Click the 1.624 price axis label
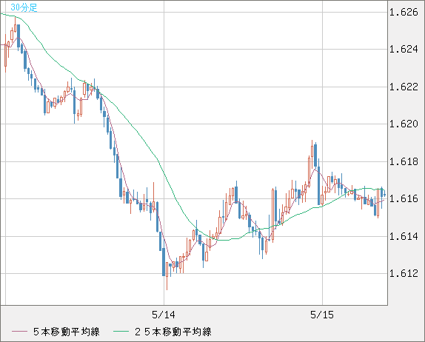 [x=404, y=50]
